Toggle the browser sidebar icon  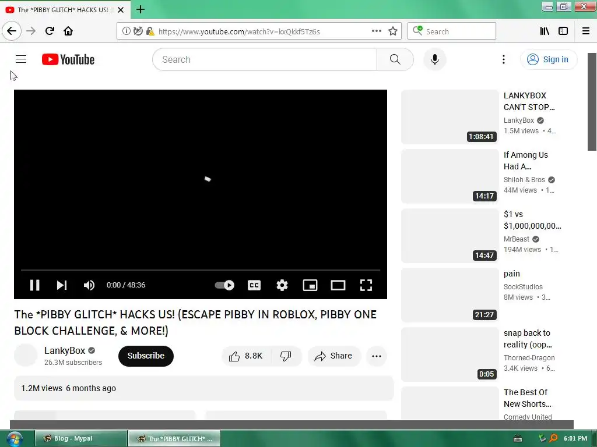(x=563, y=31)
